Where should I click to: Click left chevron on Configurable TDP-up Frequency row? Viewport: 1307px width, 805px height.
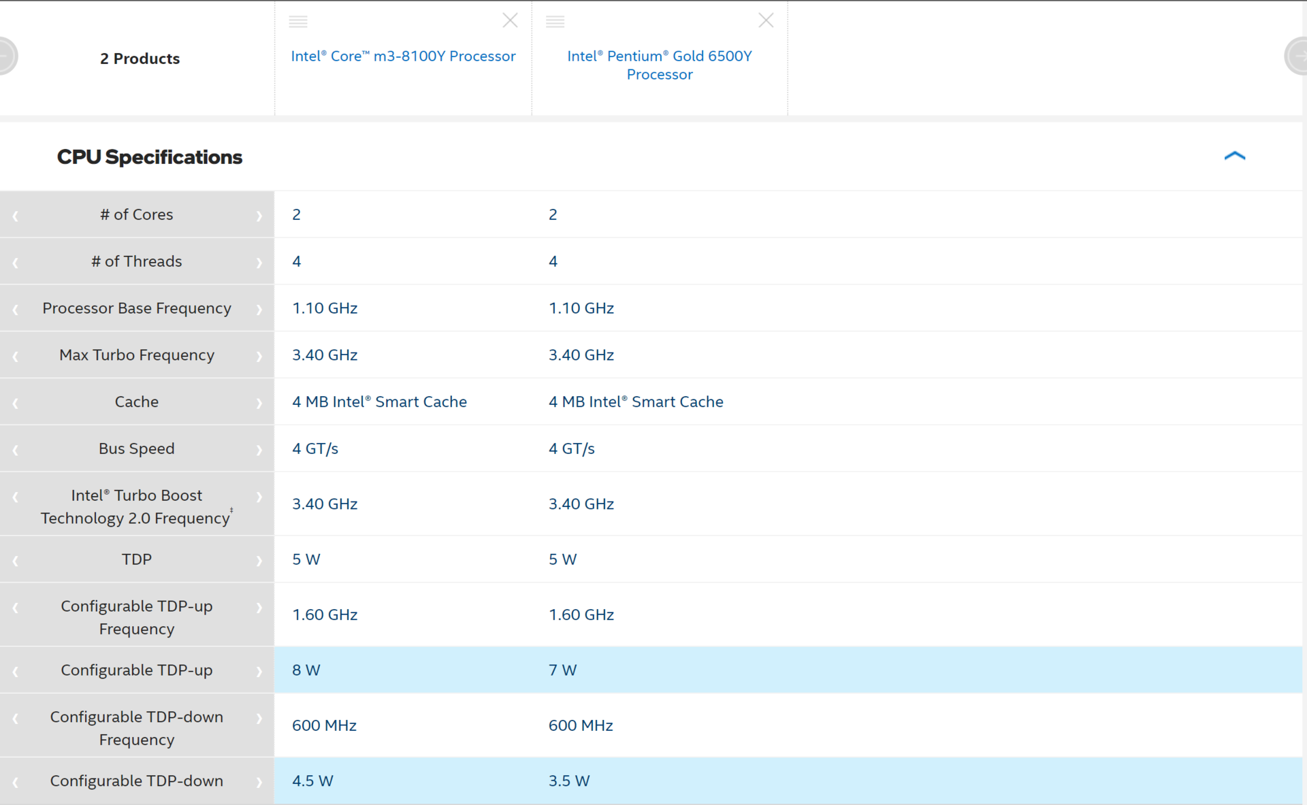coord(15,608)
